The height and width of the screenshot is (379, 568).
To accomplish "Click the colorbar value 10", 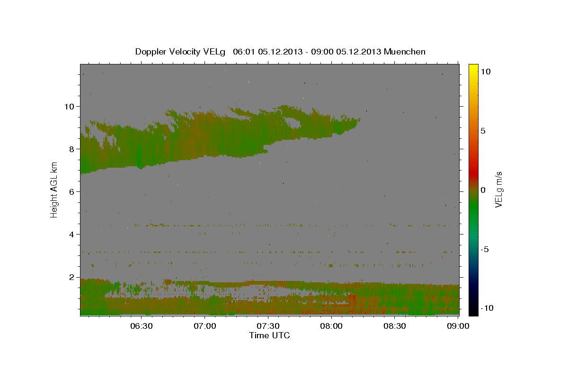I will point(485,71).
